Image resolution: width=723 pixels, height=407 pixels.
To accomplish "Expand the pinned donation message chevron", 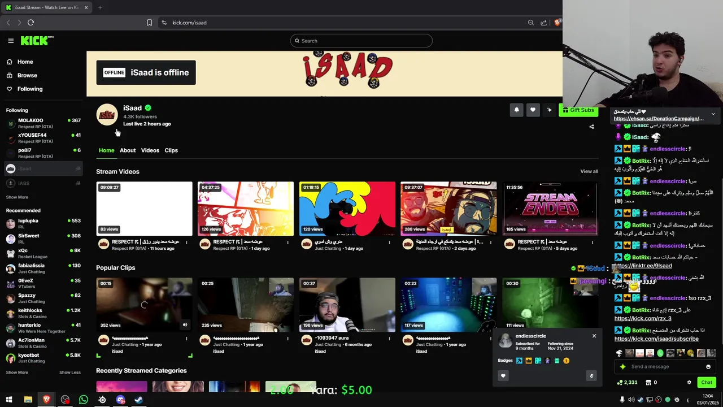I will click(x=713, y=114).
